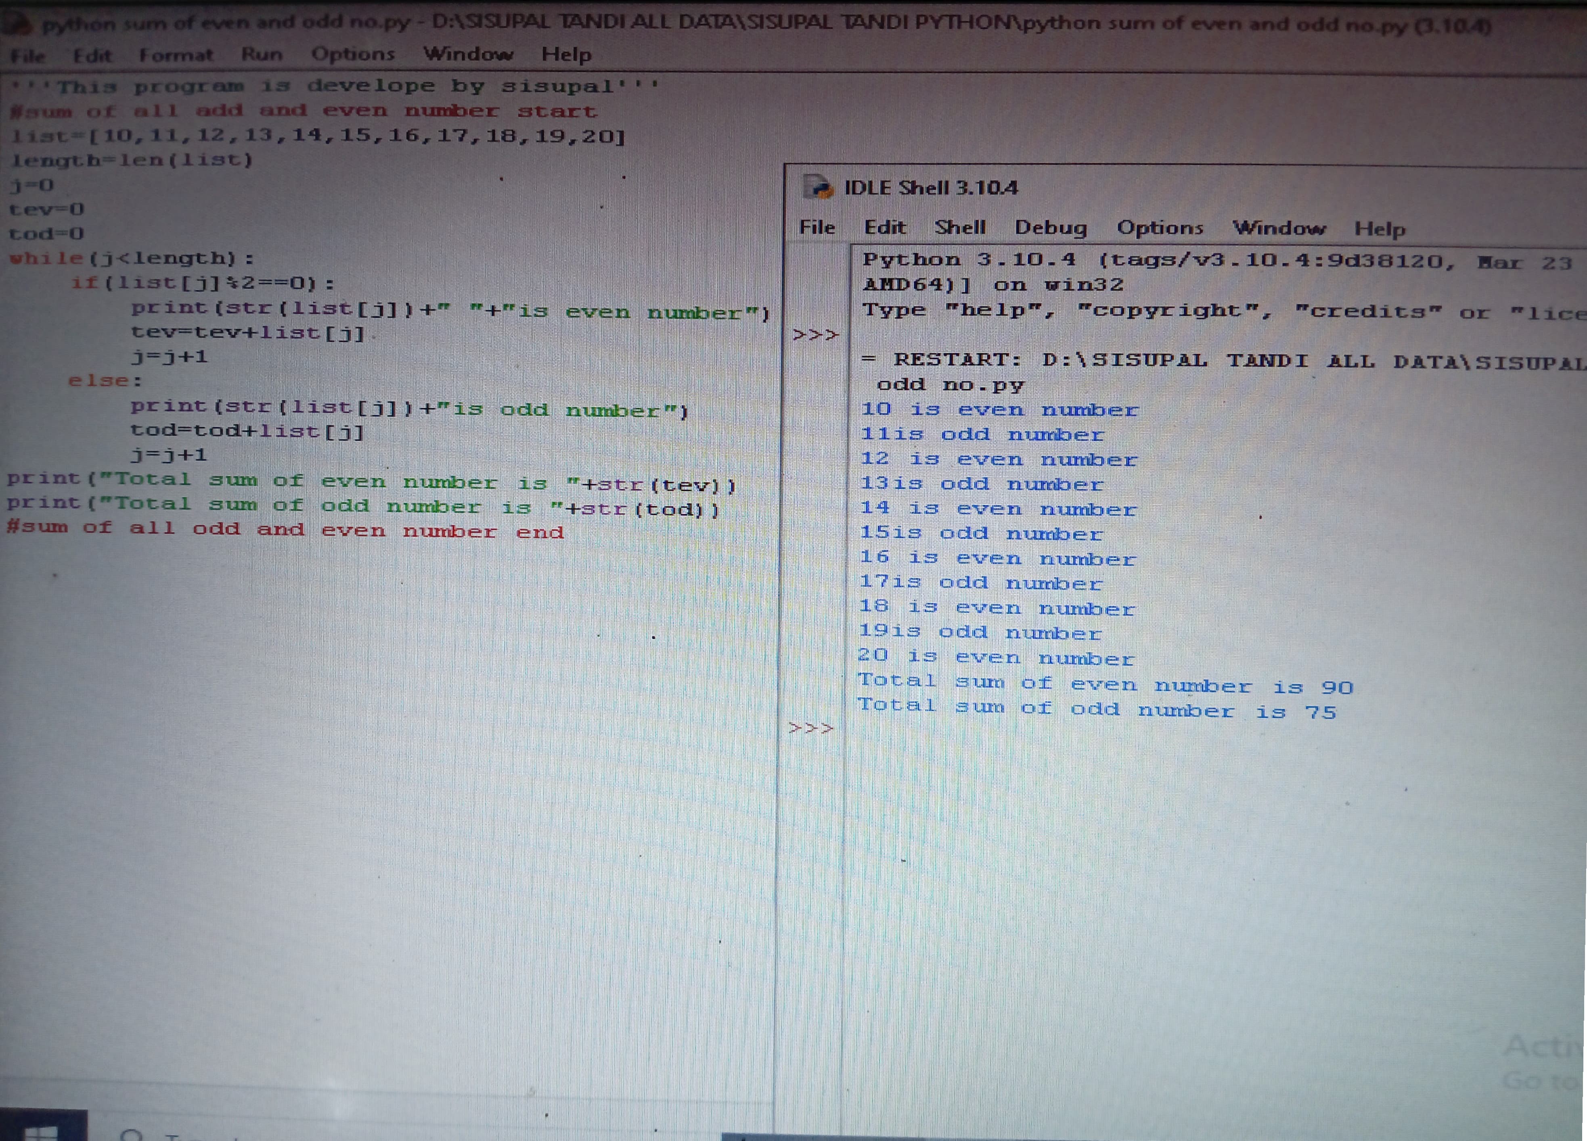Open the Debug menu in IDLE Shell

point(1050,228)
